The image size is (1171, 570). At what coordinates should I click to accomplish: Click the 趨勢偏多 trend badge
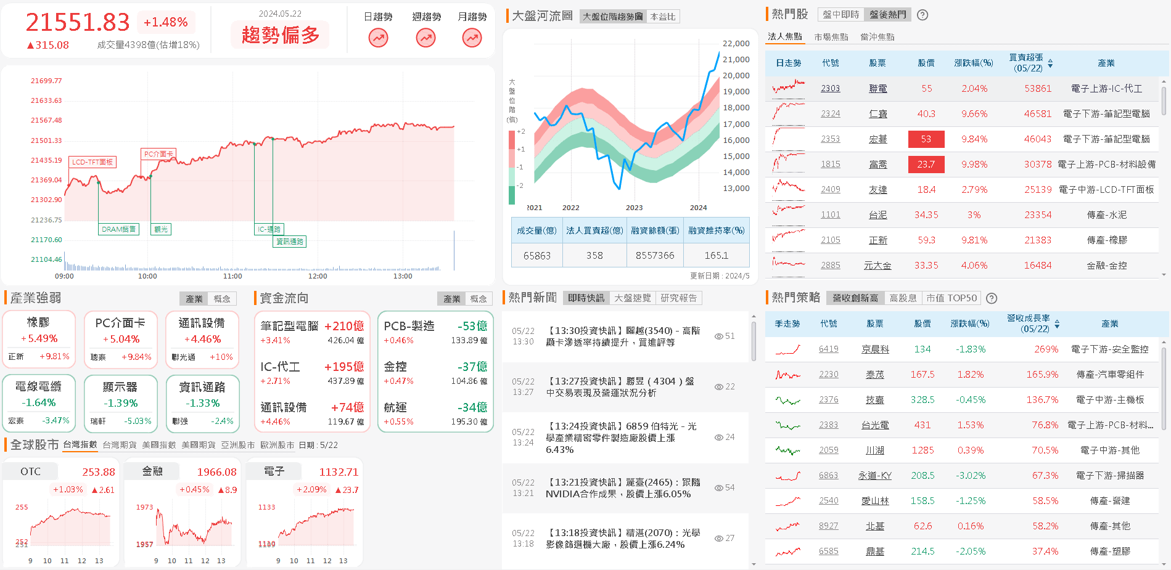pos(281,35)
